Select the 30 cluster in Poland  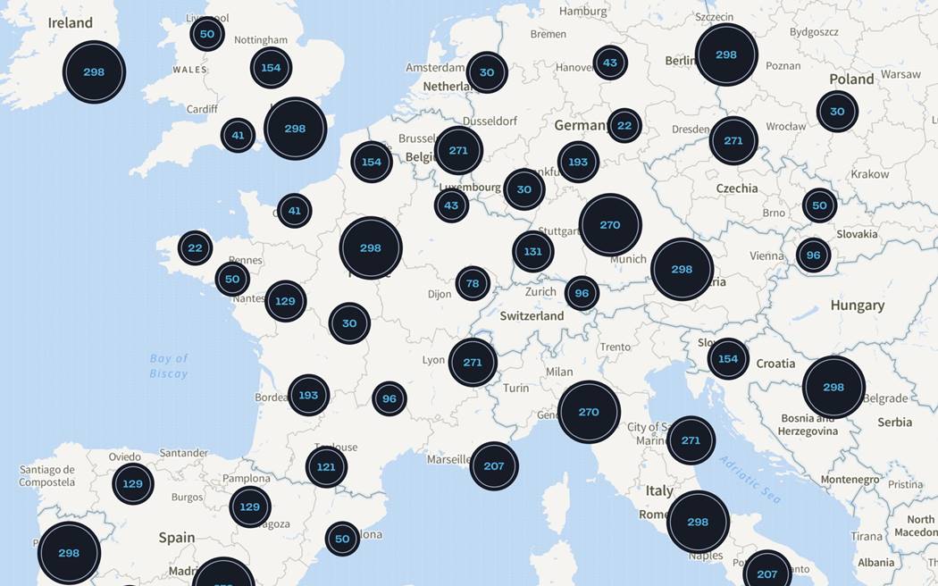click(x=837, y=112)
